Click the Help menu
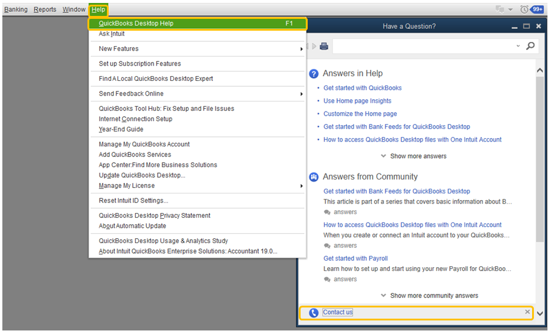The height and width of the screenshot is (334, 551). 98,9
